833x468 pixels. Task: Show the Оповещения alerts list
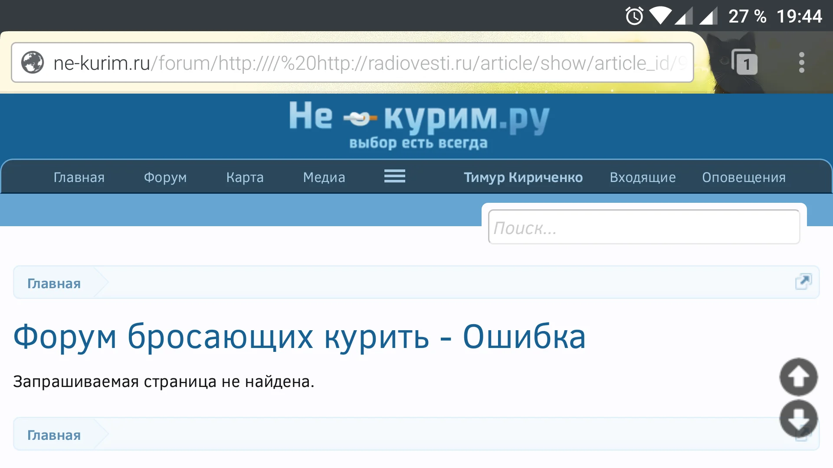[744, 177]
